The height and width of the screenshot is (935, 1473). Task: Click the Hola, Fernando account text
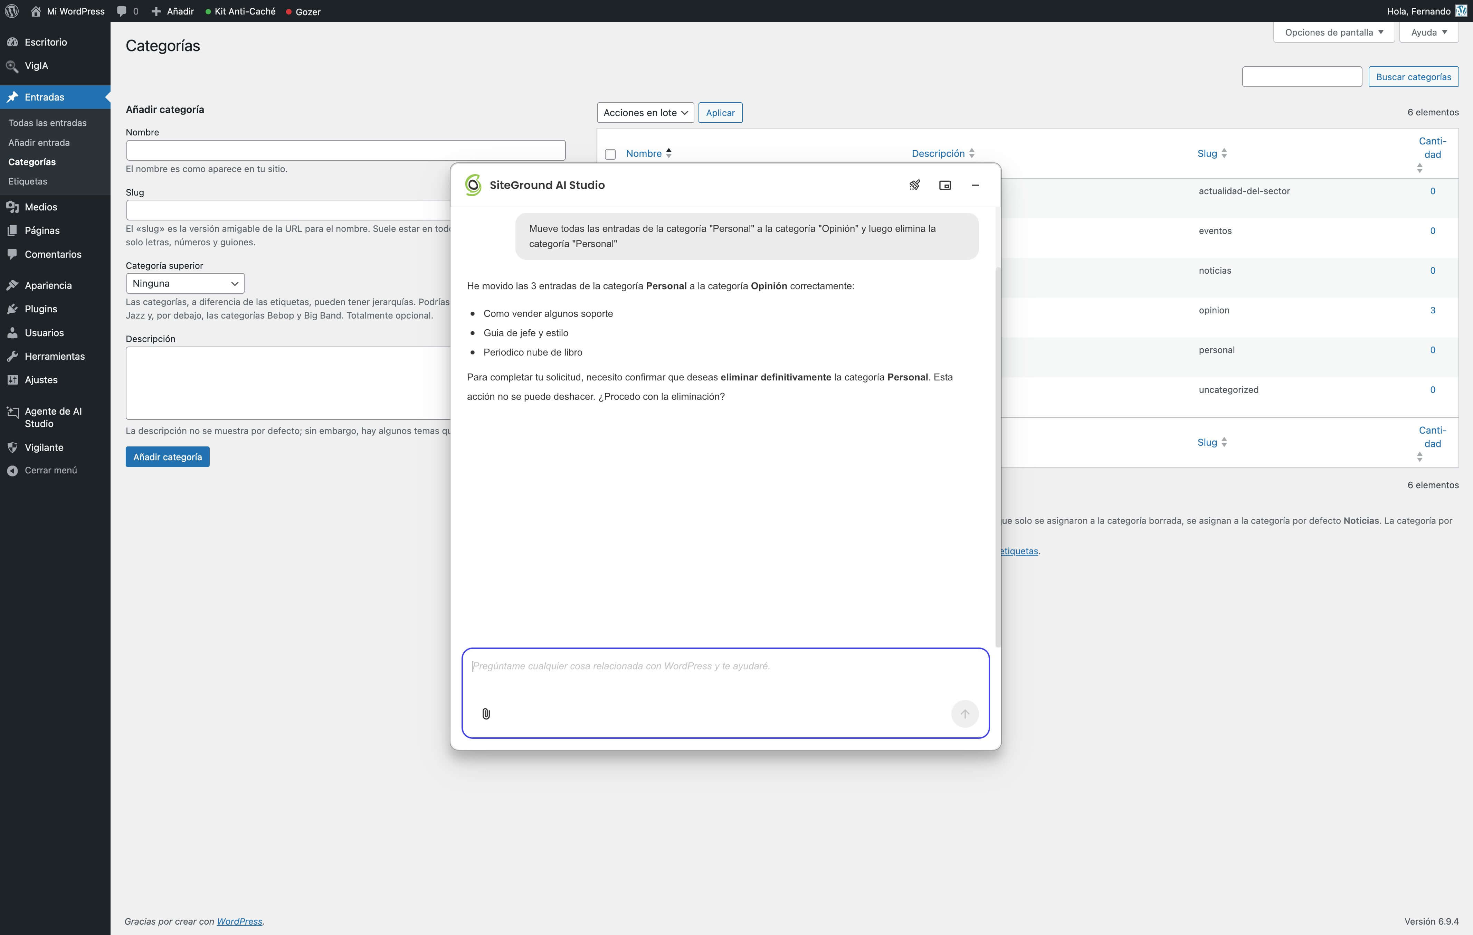(x=1418, y=11)
